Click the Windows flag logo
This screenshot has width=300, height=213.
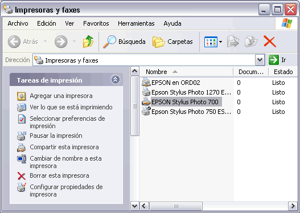pyautogui.click(x=286, y=23)
